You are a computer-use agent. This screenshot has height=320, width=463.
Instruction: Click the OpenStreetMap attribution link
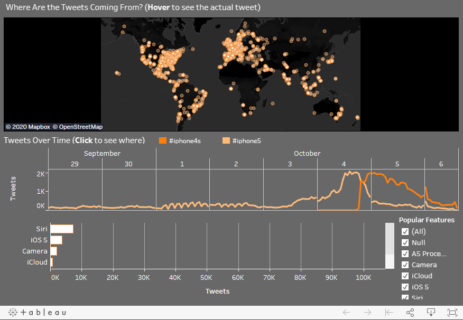[80, 127]
